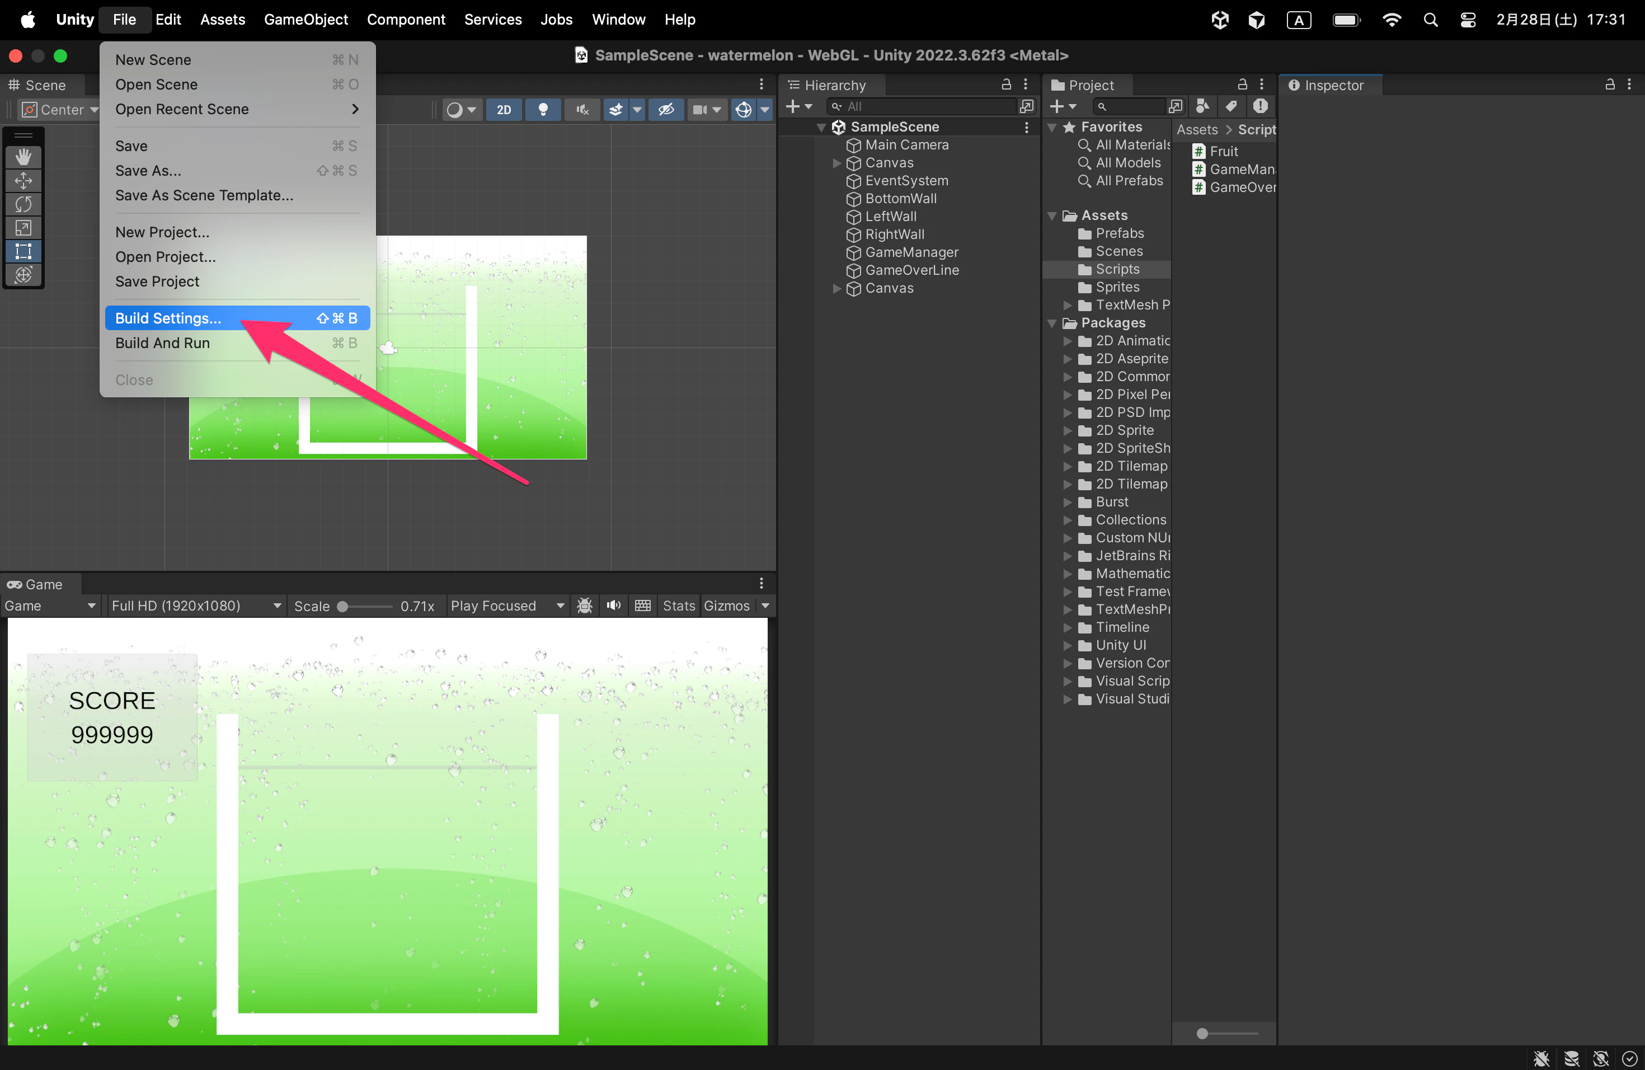Screen dimensions: 1645x1070
Task: Select the combined Transform tool
Action: click(x=23, y=274)
